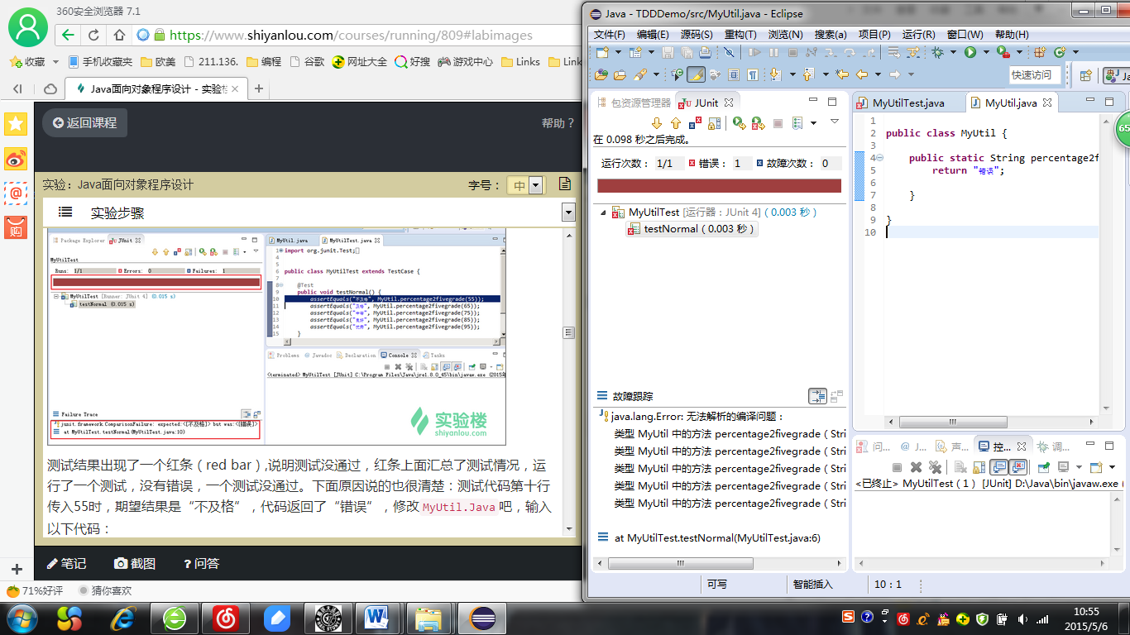Image resolution: width=1130 pixels, height=635 pixels.
Task: Open Eclipse 运行(R) menu
Action: (x=918, y=35)
